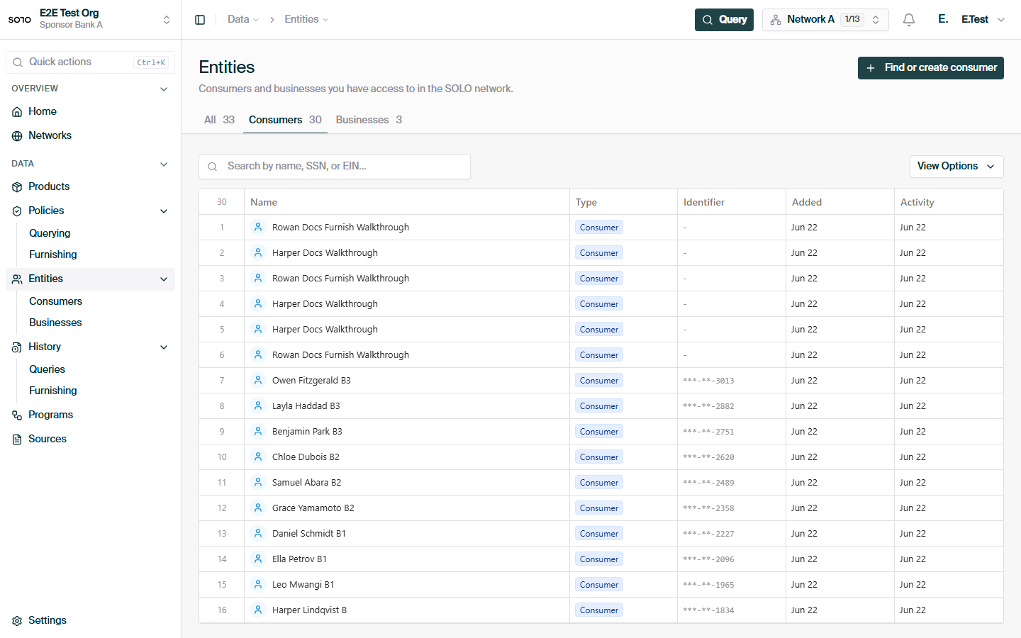The image size is (1021, 638).
Task: Click the person icon for Harper Lindqvist B
Action: coord(258,610)
